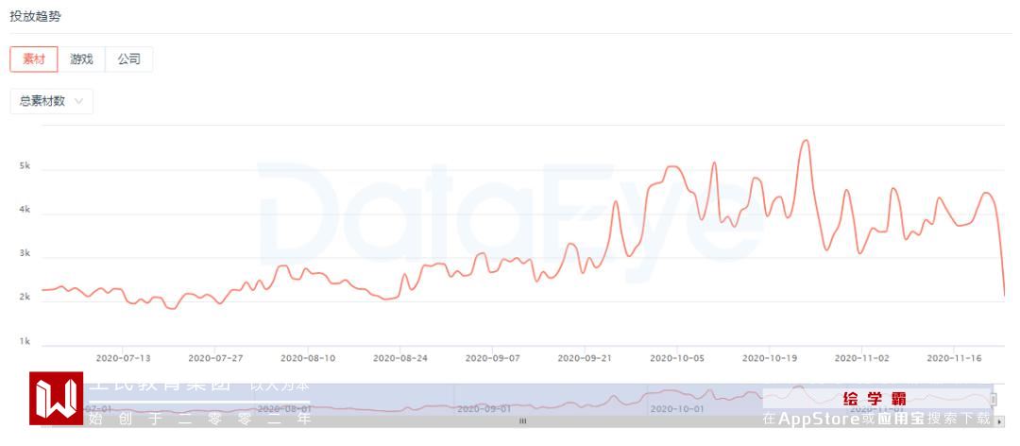The width and height of the screenshot is (1020, 446).
Task: Click the red W logo icon
Action: [56, 400]
